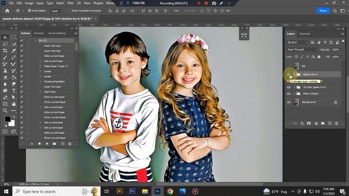The height and width of the screenshot is (196, 349).
Task: Click the Fill percentage field
Action: click(x=335, y=57)
